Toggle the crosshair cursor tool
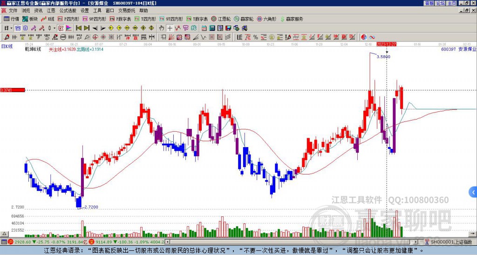The height and width of the screenshot is (255, 477). pyautogui.click(x=170, y=28)
